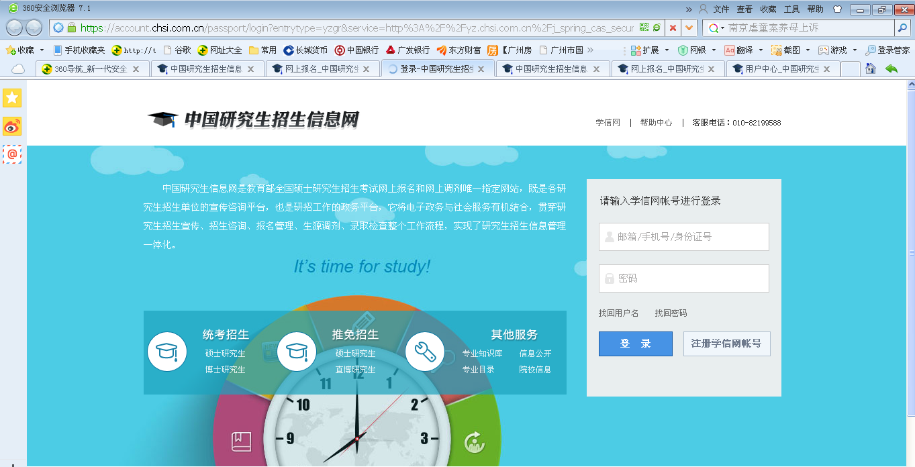Screen dimensions: 915x467
Task: Open 登录管家 login manager
Action: tap(887, 50)
